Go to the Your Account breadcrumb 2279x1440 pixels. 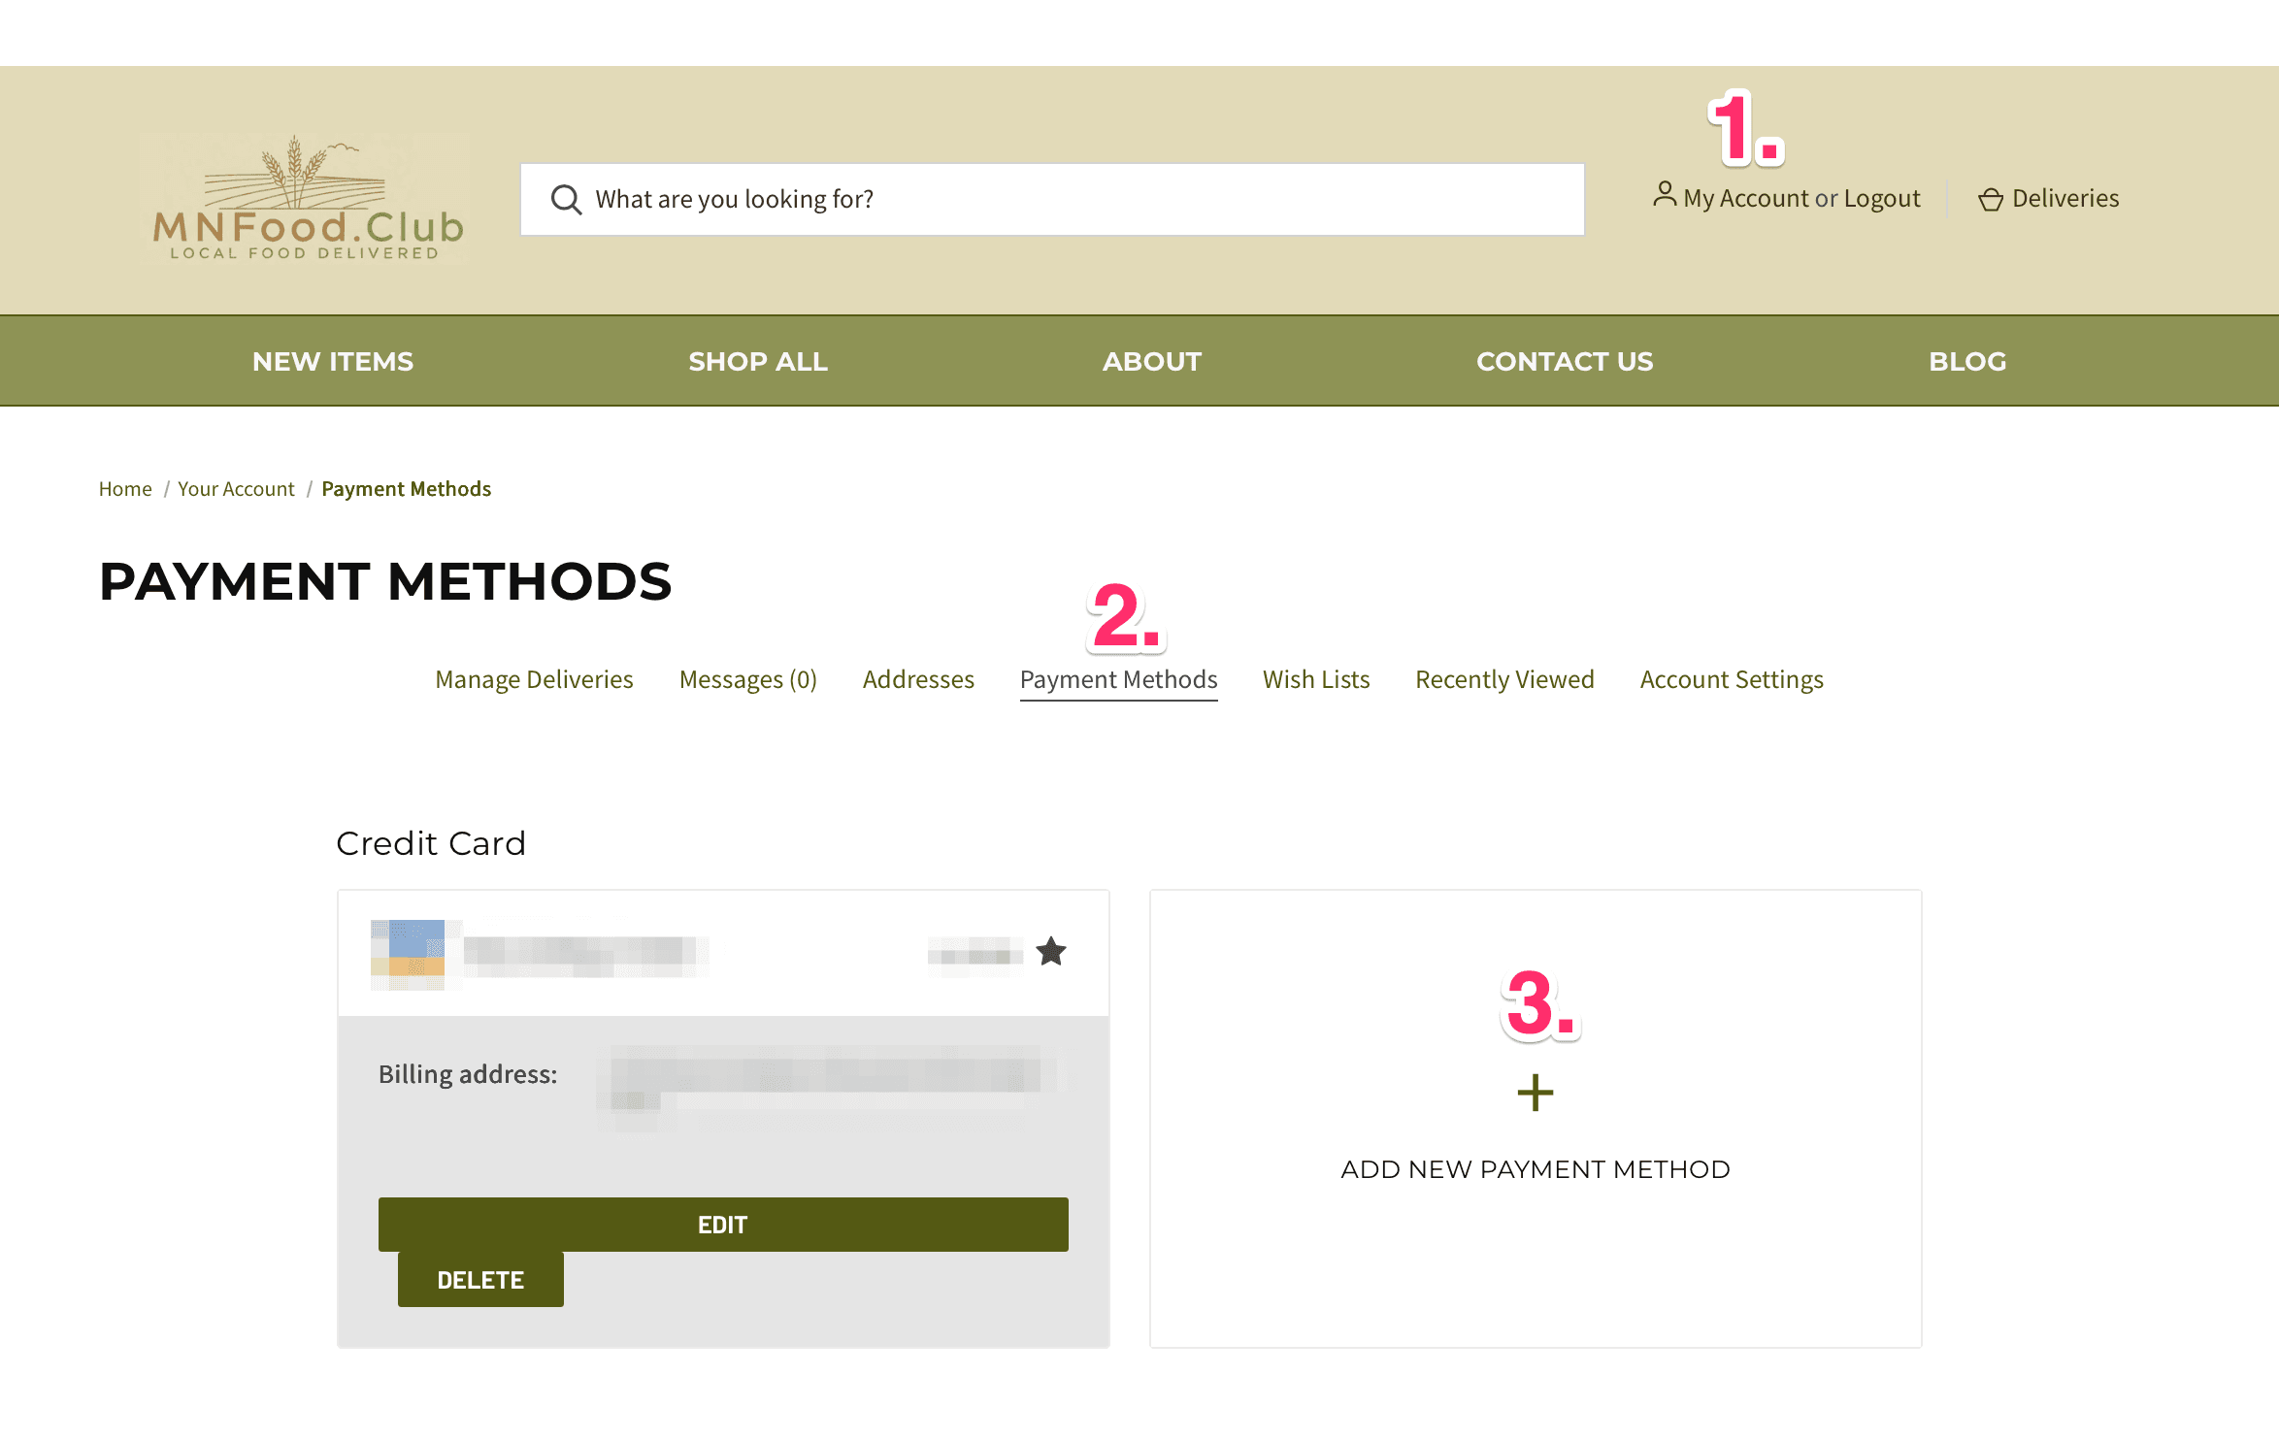236,488
